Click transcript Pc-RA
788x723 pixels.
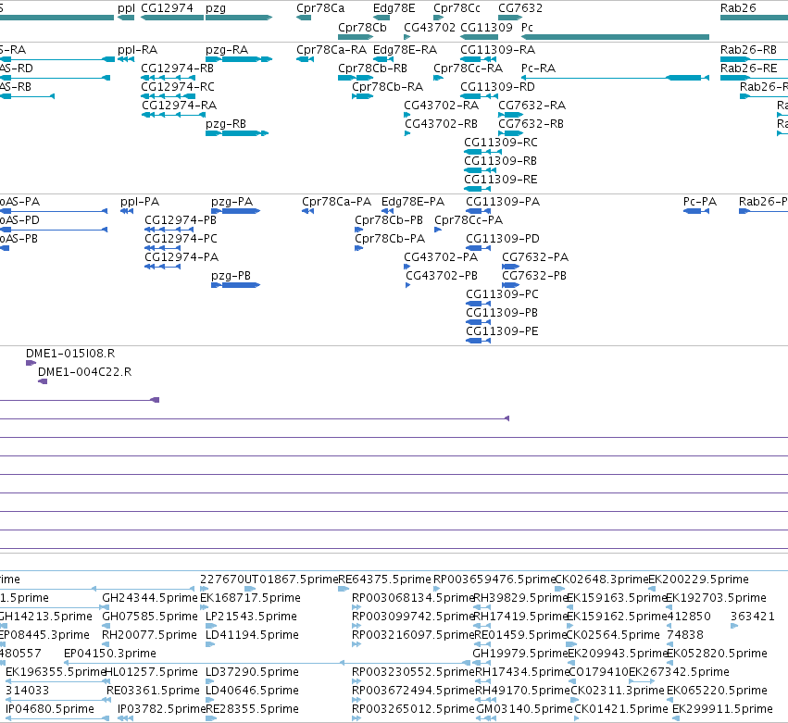[615, 78]
